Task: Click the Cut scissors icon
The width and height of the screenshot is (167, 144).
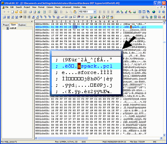Action: 67,12
